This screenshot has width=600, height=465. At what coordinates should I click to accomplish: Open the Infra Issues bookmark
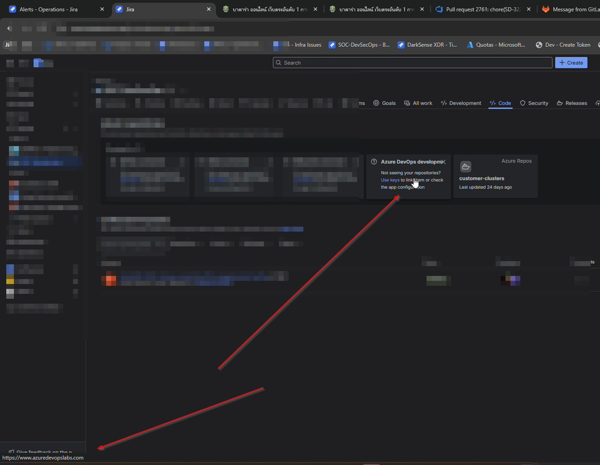click(x=305, y=44)
